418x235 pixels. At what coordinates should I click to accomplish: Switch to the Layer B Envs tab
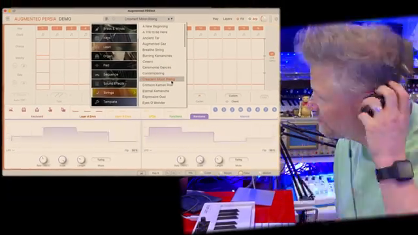[x=123, y=116]
